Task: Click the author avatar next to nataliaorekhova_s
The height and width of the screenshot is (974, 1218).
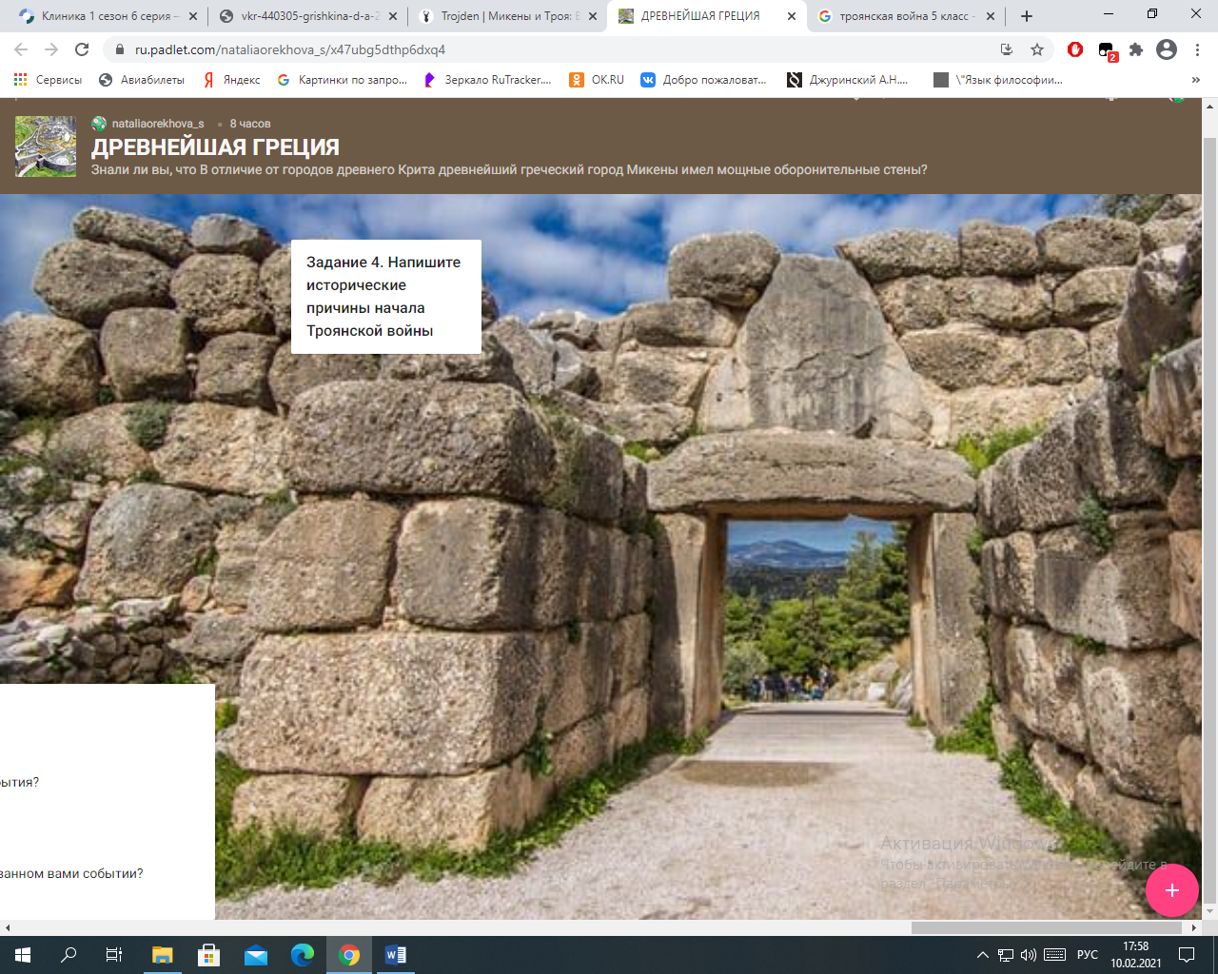Action: pos(99,124)
